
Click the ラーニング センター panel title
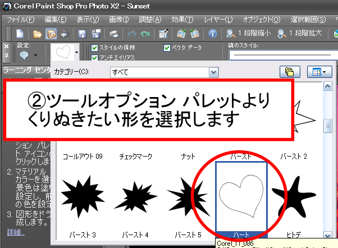[27, 70]
